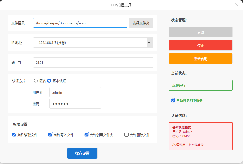Select the 匿名 authentication option
This screenshot has width=243, height=164.
point(36,81)
